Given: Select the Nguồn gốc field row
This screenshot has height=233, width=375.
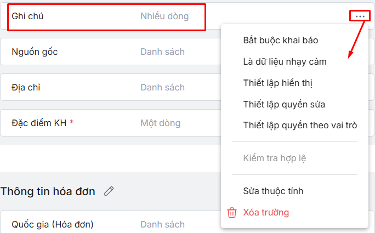Looking at the screenshot, I should click(35, 52).
